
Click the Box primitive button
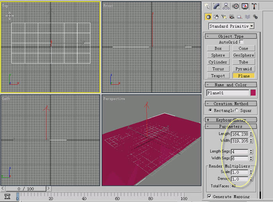click(x=218, y=49)
